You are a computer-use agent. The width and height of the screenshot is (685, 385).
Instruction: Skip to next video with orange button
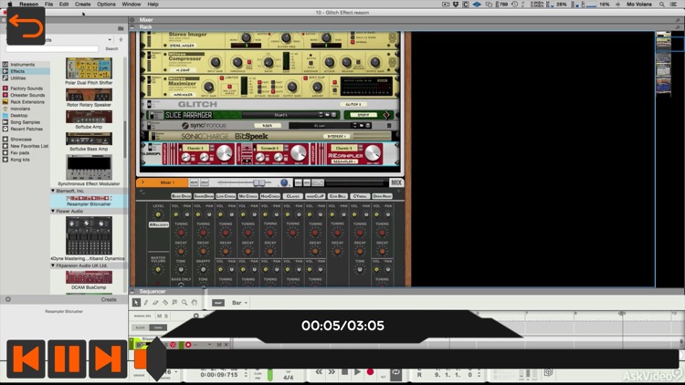[x=108, y=359]
